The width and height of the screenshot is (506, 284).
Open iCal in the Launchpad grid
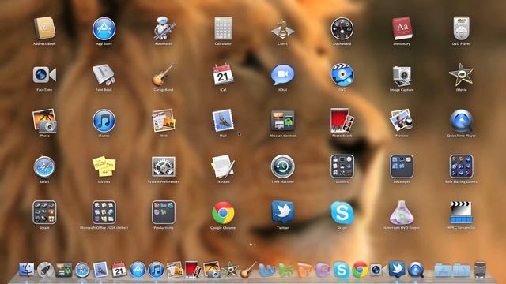pos(223,75)
